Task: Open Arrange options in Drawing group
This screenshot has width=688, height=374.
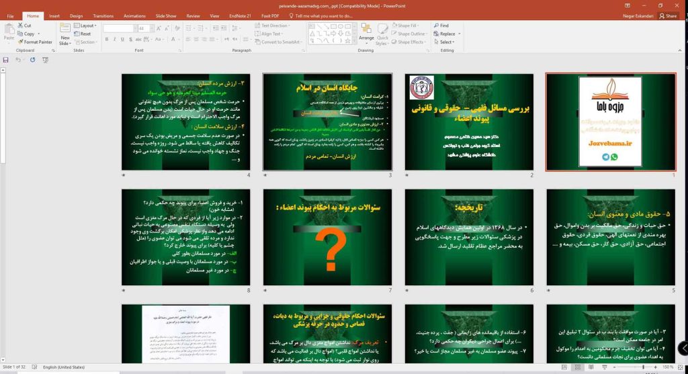Action: click(366, 34)
